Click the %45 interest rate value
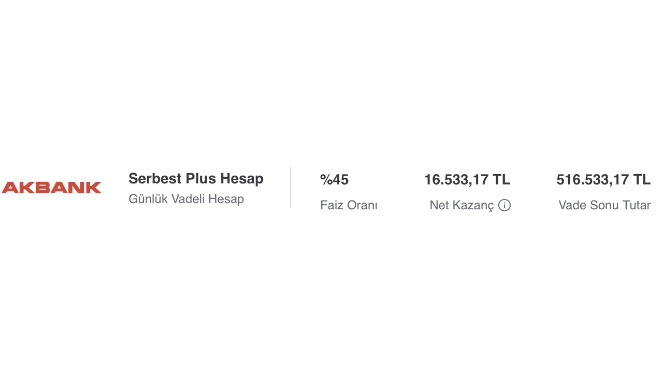The width and height of the screenshot is (663, 373). pos(334,180)
